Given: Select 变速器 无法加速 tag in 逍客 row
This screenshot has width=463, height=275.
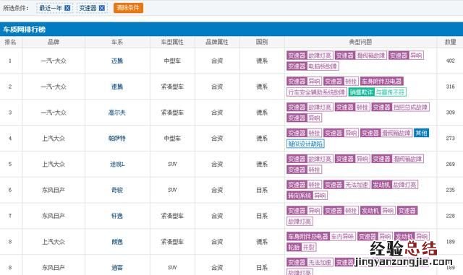Looking at the screenshot, I should pyautogui.click(x=310, y=262).
